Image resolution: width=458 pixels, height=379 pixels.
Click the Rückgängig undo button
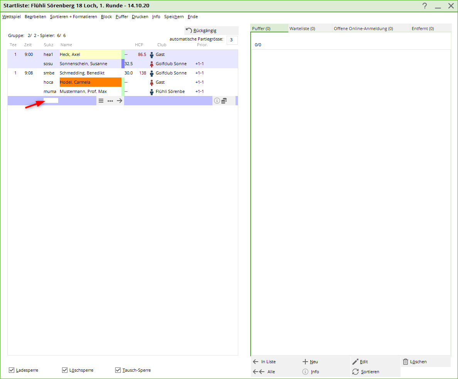pyautogui.click(x=212, y=30)
